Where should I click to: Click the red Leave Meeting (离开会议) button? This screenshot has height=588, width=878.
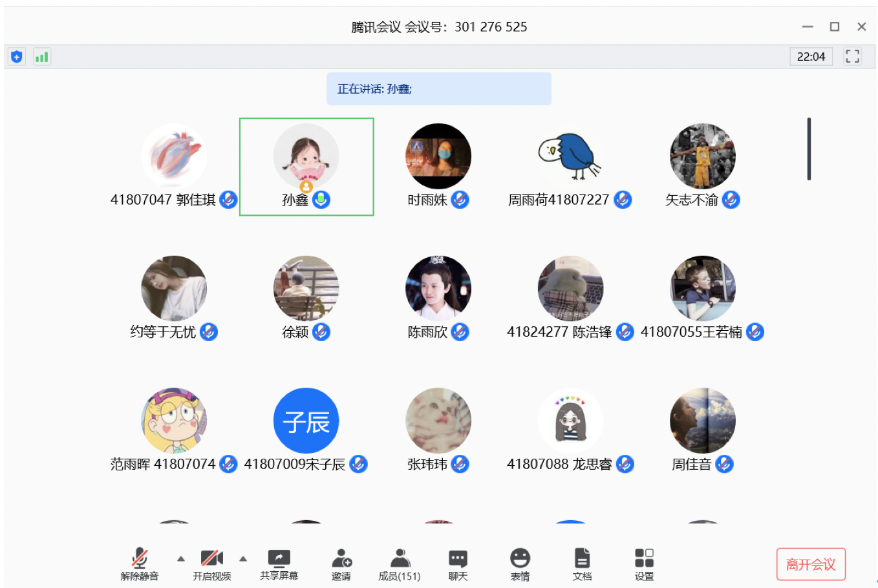811,564
